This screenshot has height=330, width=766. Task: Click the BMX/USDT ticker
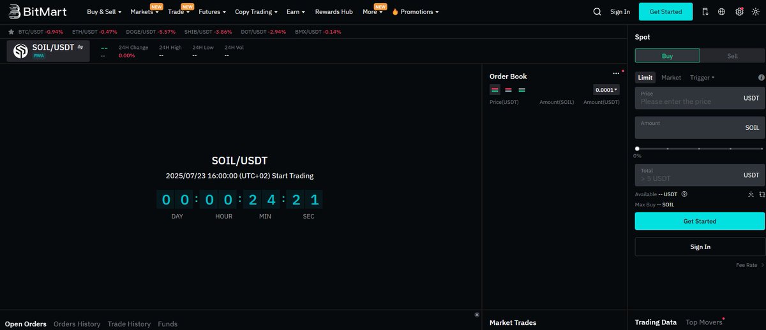click(318, 31)
